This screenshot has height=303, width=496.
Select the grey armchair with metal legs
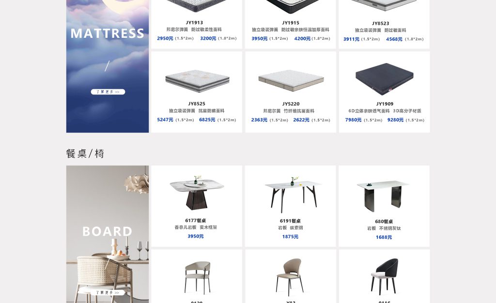pos(197,277)
